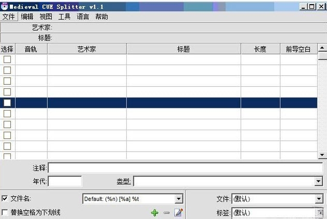Check the highlighted row's checkbox
The image size is (327, 219).
coord(7,103)
